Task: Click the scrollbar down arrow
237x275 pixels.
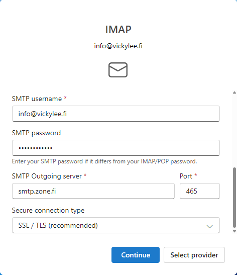Action: pyautogui.click(x=234, y=231)
